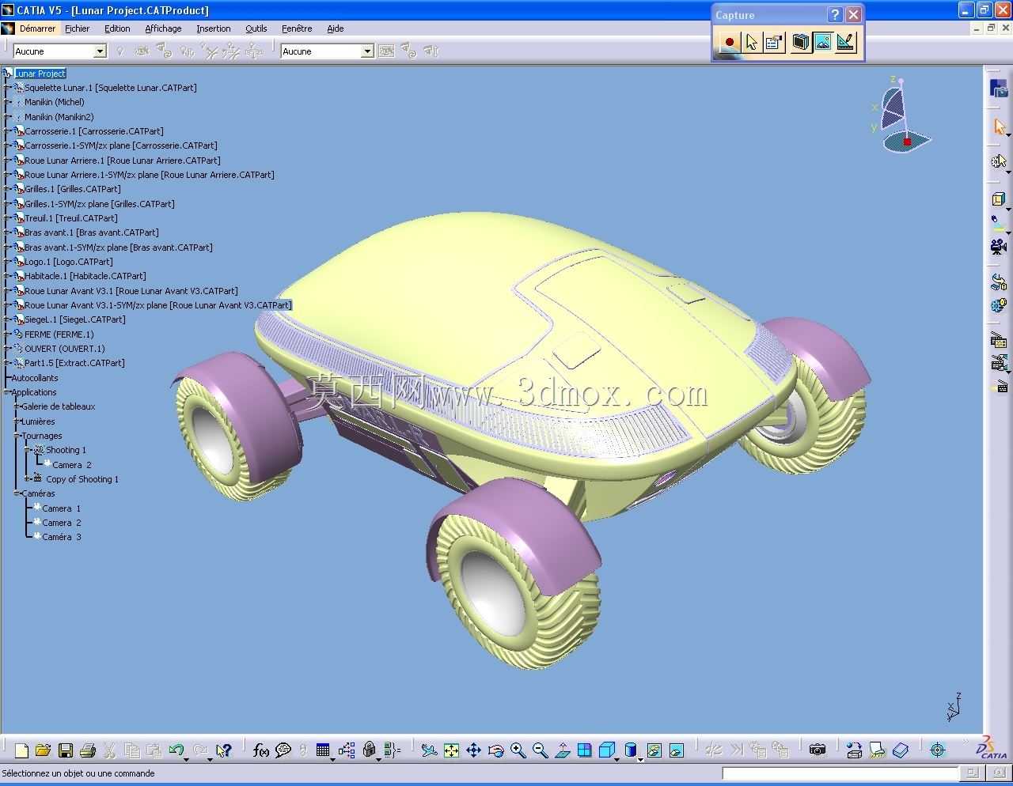
Task: Open the Edition menu
Action: [117, 28]
